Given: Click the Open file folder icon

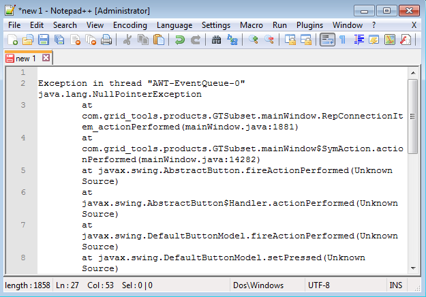Looking at the screenshot, I should (28, 40).
